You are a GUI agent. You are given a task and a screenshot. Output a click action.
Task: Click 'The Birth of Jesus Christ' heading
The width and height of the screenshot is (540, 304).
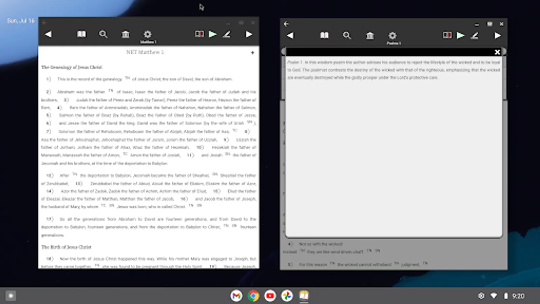(66, 247)
